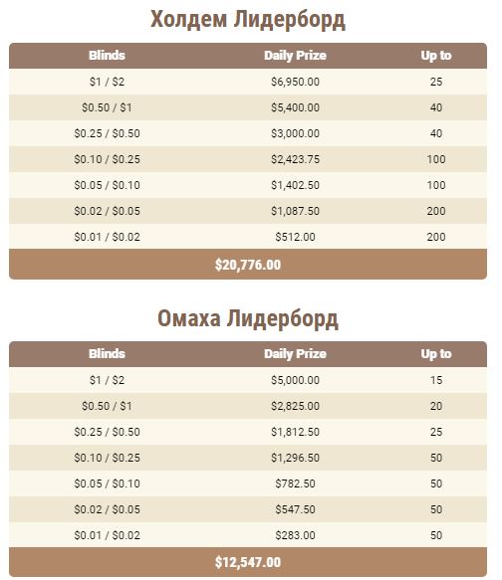
Task: Click the $283.00 prize cell
Action: [295, 535]
